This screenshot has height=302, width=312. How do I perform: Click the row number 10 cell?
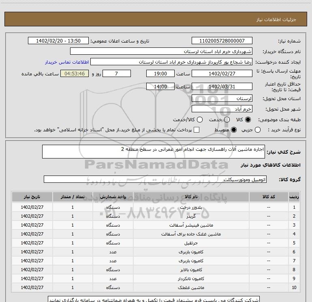(294, 288)
